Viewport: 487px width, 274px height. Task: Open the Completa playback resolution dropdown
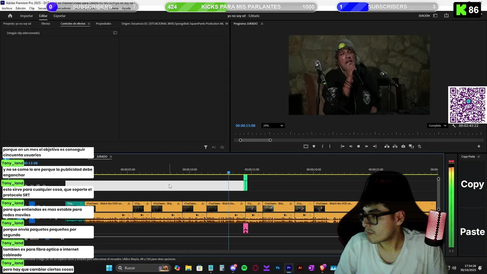coord(437,126)
